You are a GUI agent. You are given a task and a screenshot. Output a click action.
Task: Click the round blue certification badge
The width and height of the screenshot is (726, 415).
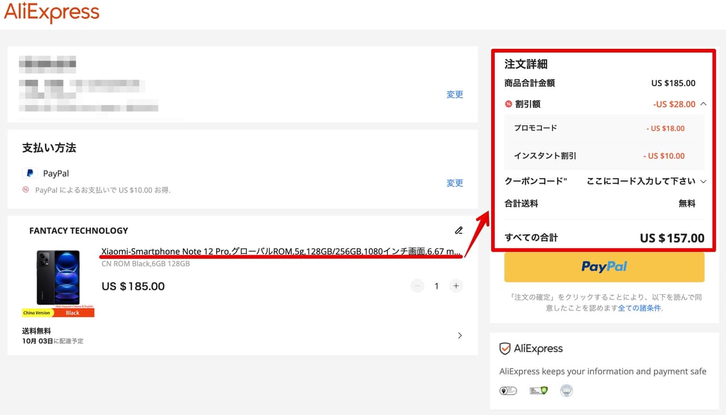coord(566,391)
